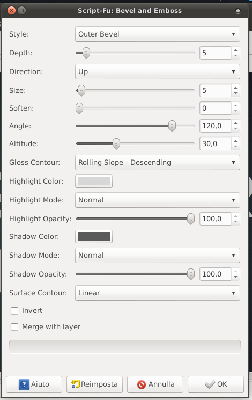Cancel the dialog with Annulla
This screenshot has height=400, width=252.
pyautogui.click(x=155, y=384)
